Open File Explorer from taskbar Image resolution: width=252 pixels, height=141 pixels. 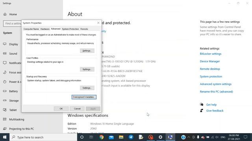(121, 137)
